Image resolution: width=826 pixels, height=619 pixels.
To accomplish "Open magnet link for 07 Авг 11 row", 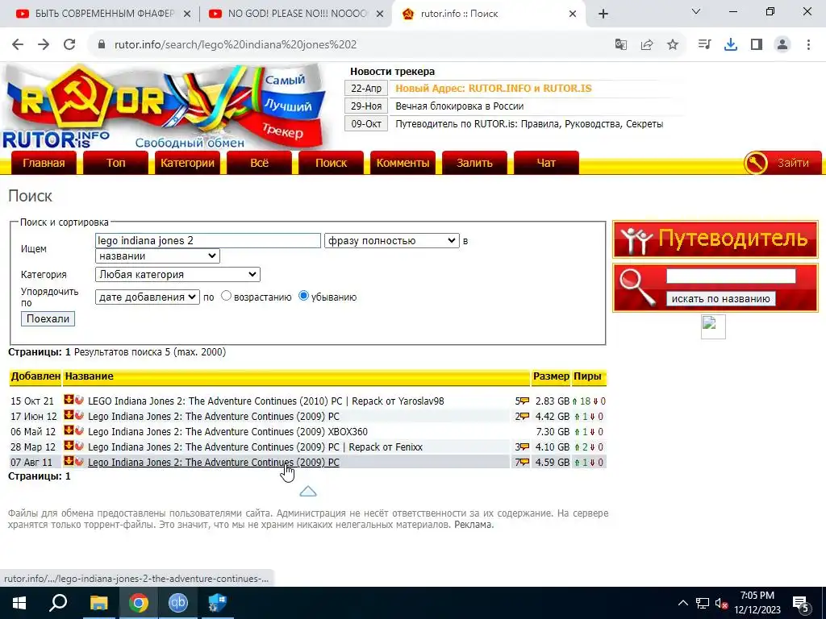I will tap(79, 461).
